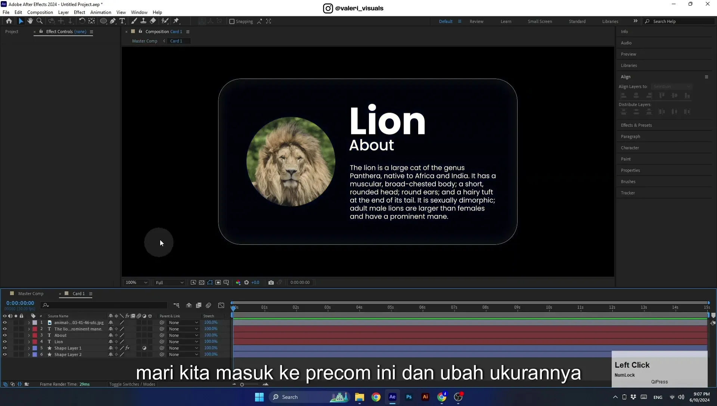Viewport: 717px width, 406px height.
Task: Select the Ellipse shape tool
Action: point(103,21)
